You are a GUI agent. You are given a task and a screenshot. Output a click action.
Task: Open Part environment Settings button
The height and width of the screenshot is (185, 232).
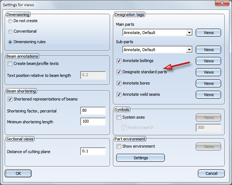click(x=141, y=158)
